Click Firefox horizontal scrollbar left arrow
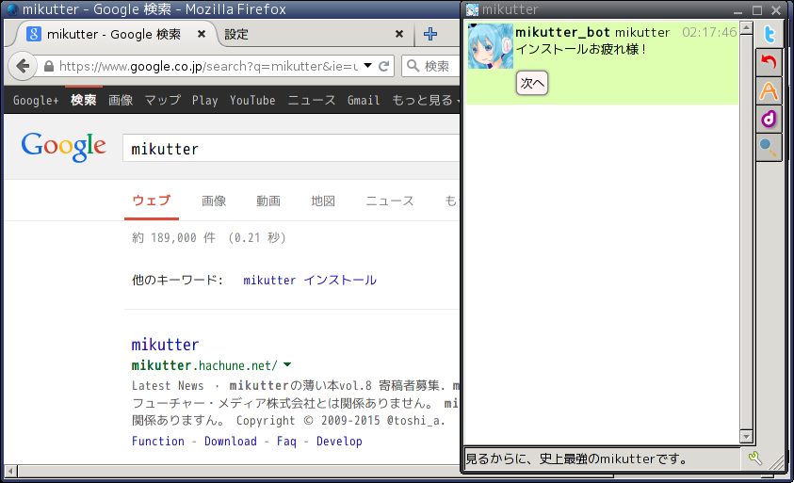The width and height of the screenshot is (794, 483). click(x=10, y=472)
